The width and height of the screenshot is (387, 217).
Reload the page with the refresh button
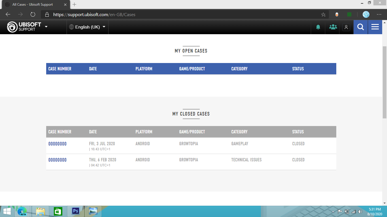click(x=33, y=14)
